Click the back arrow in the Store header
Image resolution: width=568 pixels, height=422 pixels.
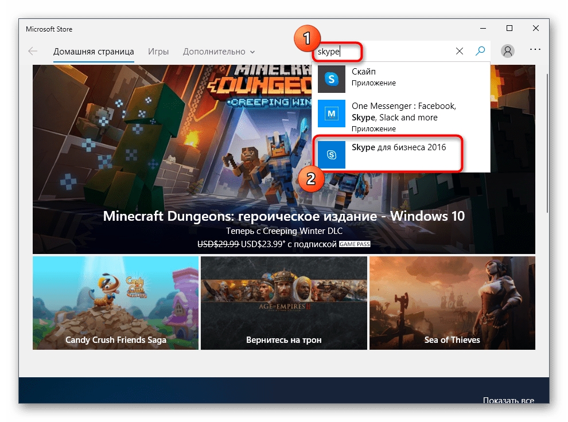tap(33, 51)
